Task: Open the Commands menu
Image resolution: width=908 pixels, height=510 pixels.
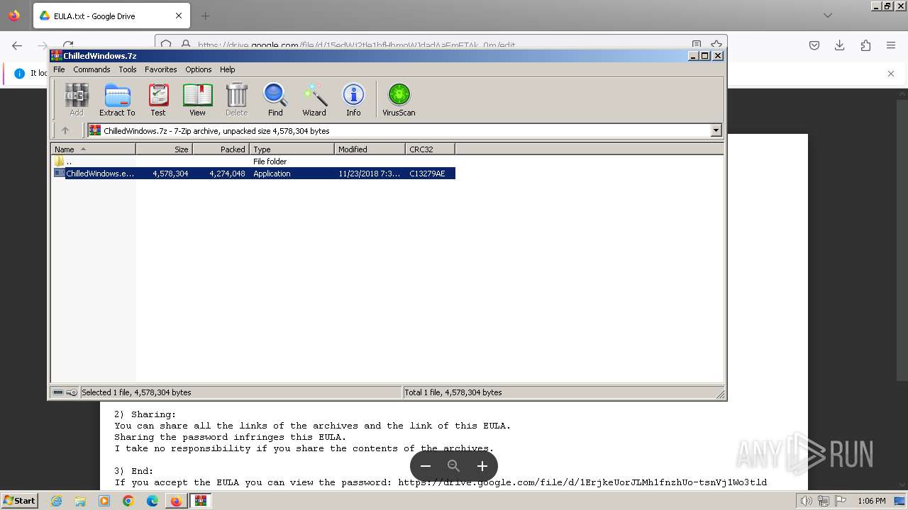Action: (x=92, y=69)
